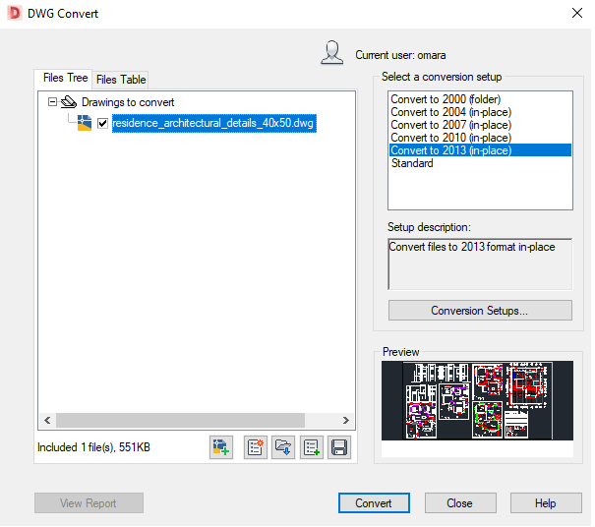Image resolution: width=595 pixels, height=527 pixels.
Task: Click the horizontal scrollbar right arrow
Action: [x=346, y=421]
